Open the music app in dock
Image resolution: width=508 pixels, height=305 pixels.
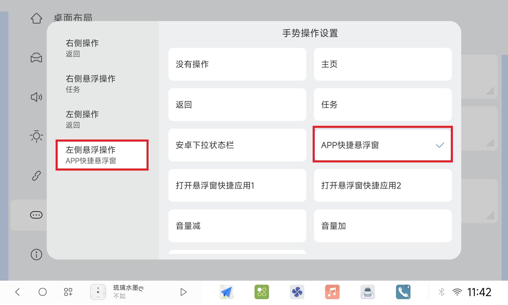click(x=332, y=292)
